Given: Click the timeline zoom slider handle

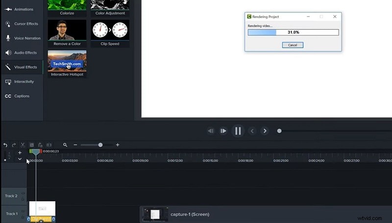Looking at the screenshot, I should click(x=100, y=145).
